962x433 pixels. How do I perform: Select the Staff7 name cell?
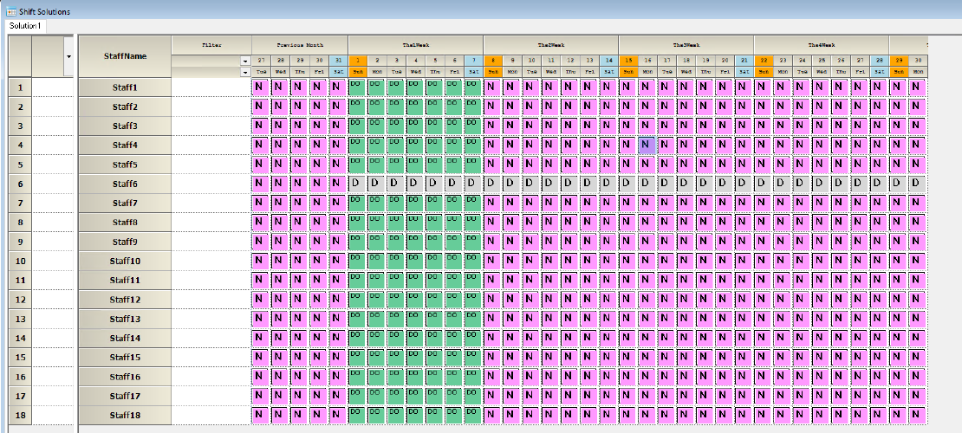click(x=125, y=203)
